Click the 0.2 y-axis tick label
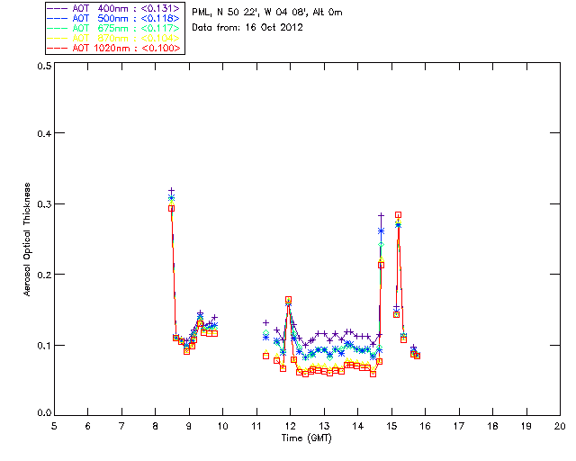 (44, 275)
